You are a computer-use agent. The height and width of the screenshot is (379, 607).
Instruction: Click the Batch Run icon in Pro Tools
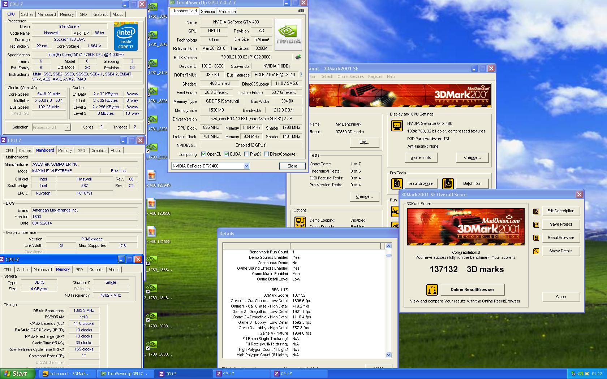point(448,183)
